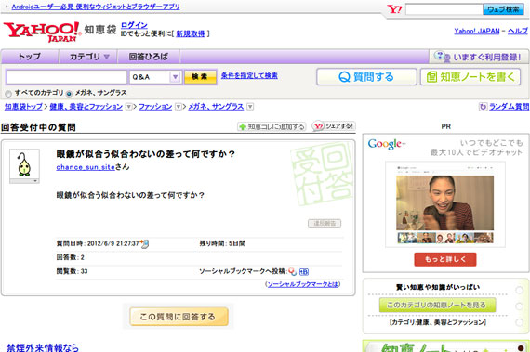Expand dropdown after ファッション breadcrumb
Image resolution: width=530 pixels, height=352 pixels.
click(179, 107)
